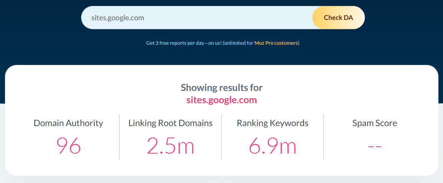Click the Ranking Keywords label
443x183 pixels.
click(272, 123)
